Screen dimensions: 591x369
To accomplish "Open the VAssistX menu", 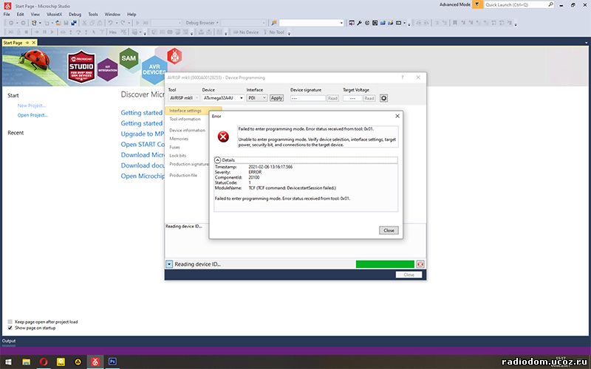I will click(x=54, y=14).
